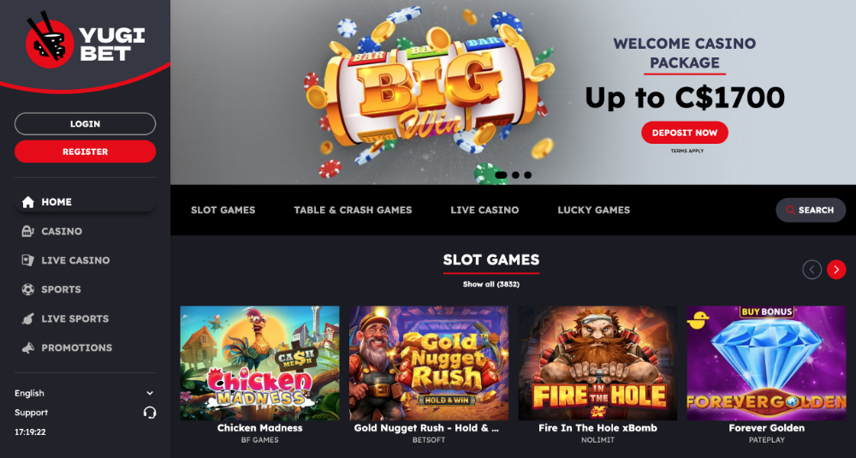Click the Support headset icon
The width and height of the screenshot is (856, 458).
[x=150, y=413]
